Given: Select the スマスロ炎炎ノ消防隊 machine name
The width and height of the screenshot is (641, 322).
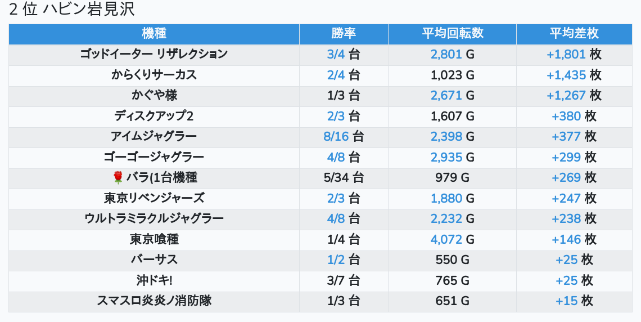Looking at the screenshot, I should click(x=154, y=301).
